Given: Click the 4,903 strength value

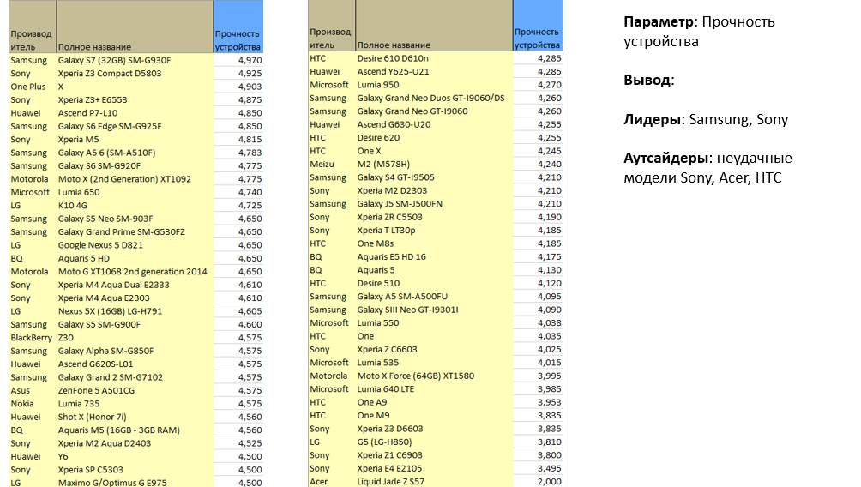Looking at the screenshot, I should [250, 87].
